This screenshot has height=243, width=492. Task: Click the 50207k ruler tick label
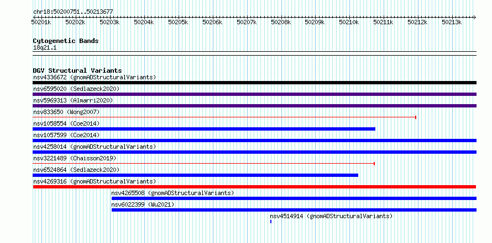[x=247, y=22]
